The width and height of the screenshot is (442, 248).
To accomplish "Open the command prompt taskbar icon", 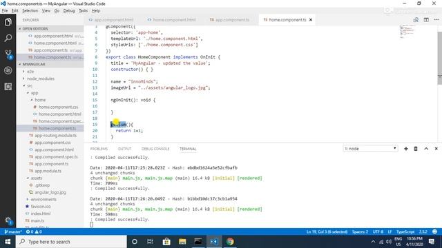I will (198, 242).
